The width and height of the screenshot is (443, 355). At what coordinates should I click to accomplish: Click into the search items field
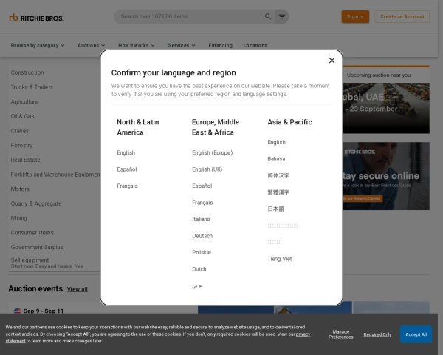tap(188, 16)
